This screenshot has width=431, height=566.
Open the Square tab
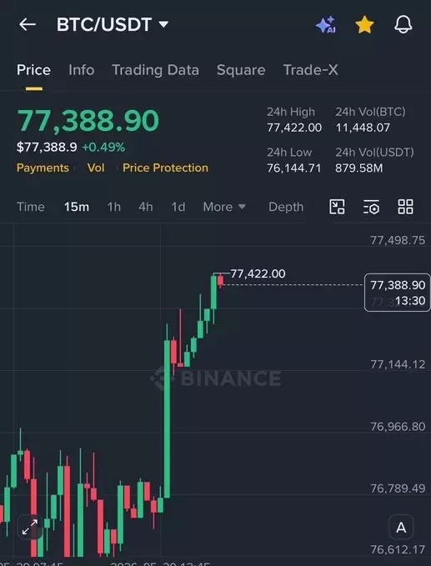click(241, 70)
